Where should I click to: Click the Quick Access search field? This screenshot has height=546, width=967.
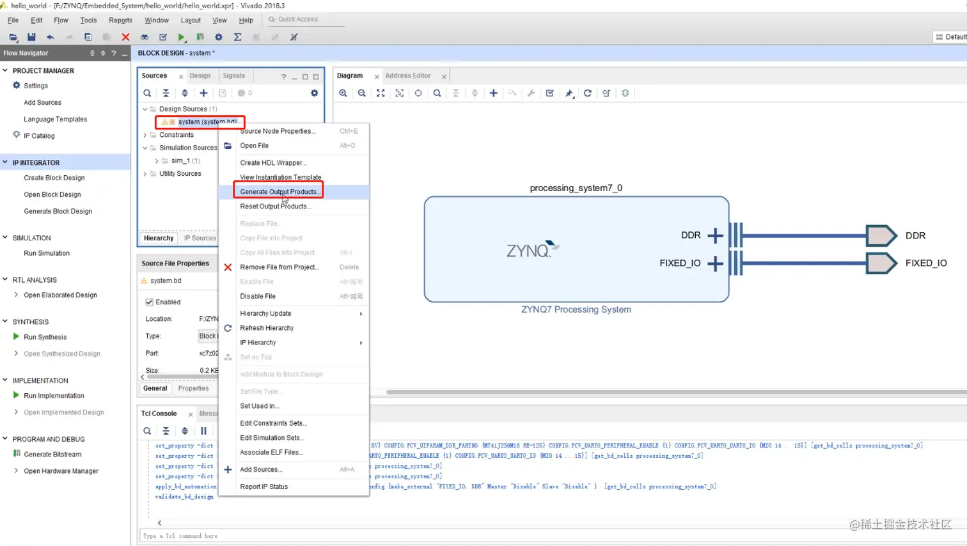click(305, 20)
